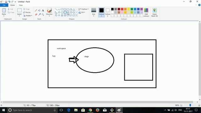This screenshot has height=113, width=201.
Task: Select the Fill with colour bucket tool
Action: click(x=39, y=10)
